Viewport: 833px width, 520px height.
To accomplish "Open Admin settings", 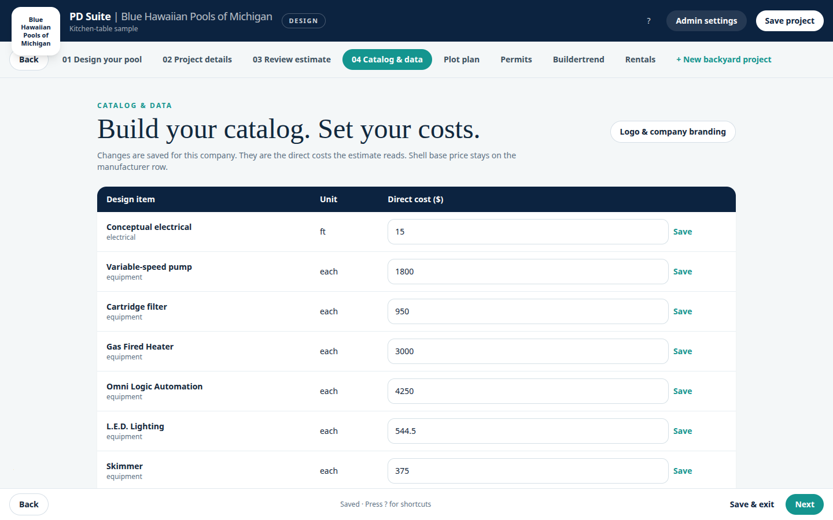I will click(x=706, y=21).
